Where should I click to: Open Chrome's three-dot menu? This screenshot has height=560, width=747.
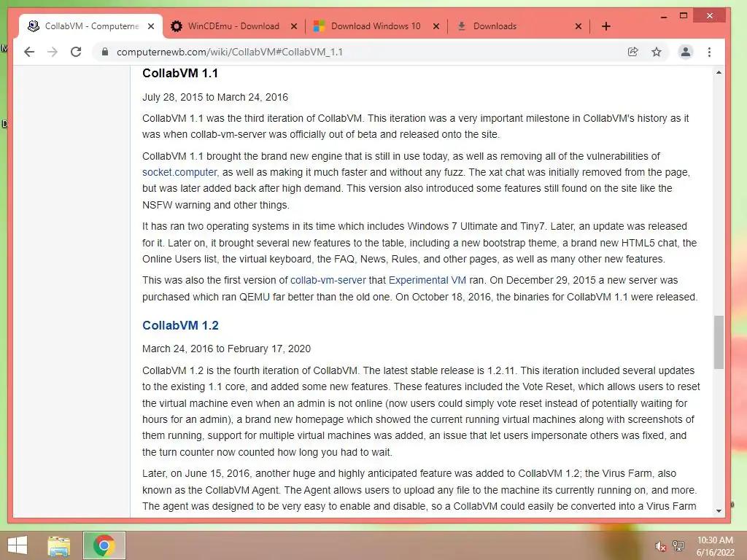coord(709,52)
